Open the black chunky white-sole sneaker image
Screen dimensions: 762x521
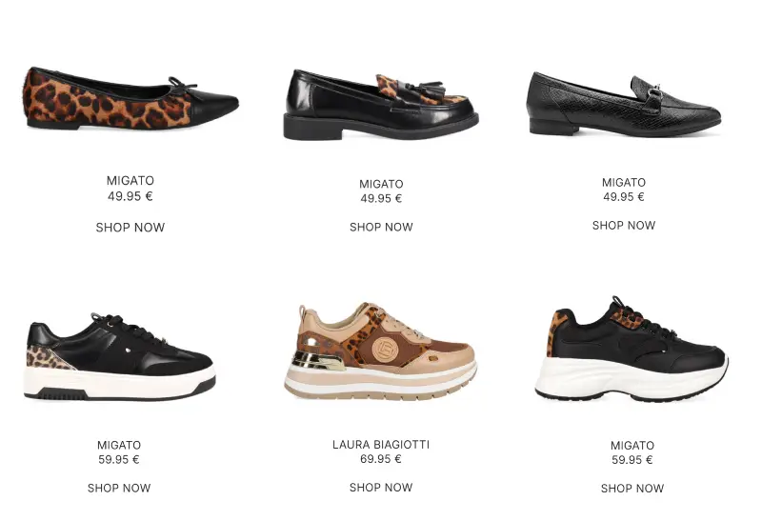coord(632,349)
